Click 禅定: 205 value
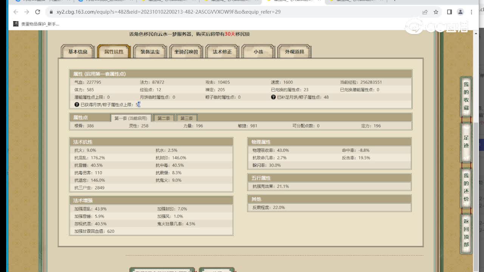The width and height of the screenshot is (484, 272). (215, 90)
